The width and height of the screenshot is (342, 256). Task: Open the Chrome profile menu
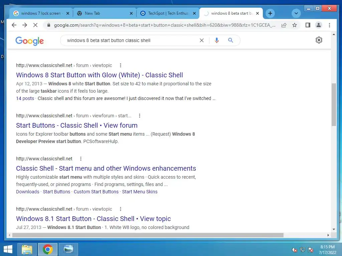[x=319, y=25]
